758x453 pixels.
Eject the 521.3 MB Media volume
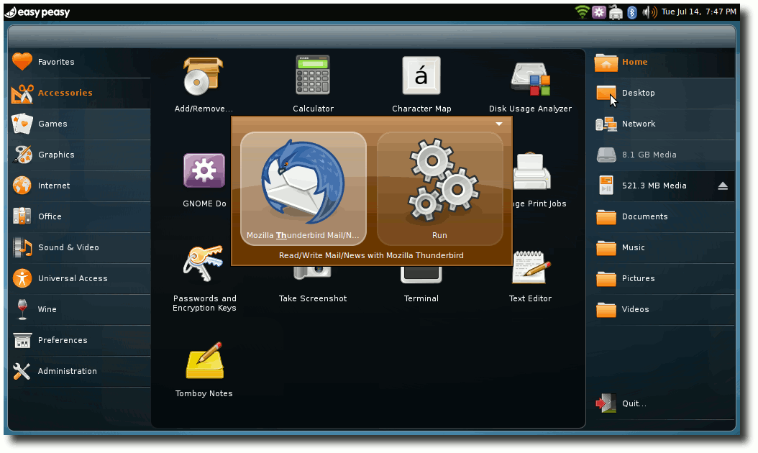pos(723,186)
